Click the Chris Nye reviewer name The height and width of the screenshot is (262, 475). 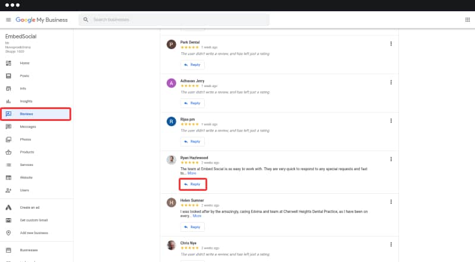pos(188,243)
